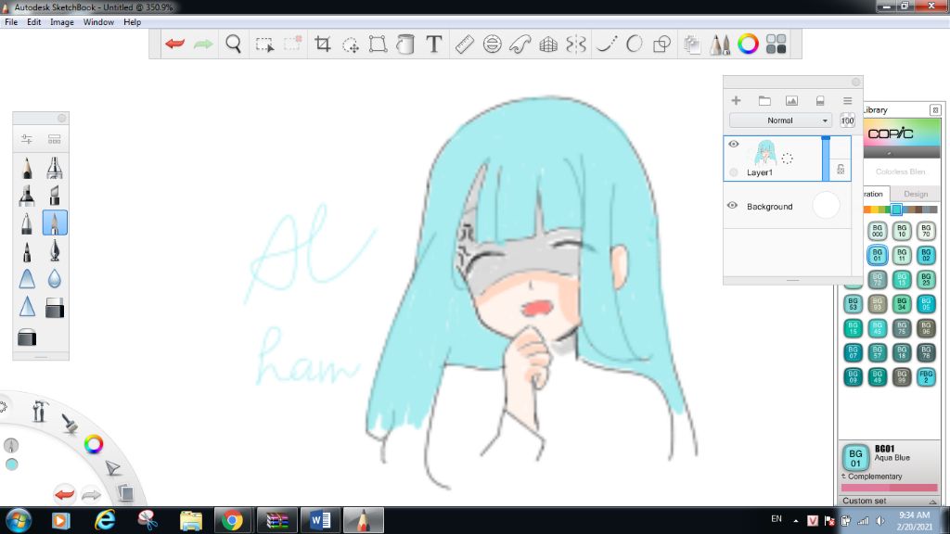This screenshot has height=534, width=950.
Task: Toggle the Symmetry tool
Action: click(x=576, y=44)
